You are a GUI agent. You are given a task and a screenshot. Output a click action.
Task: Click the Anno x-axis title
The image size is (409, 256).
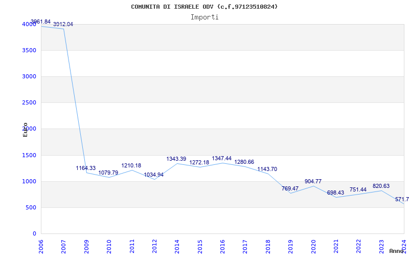pyautogui.click(x=396, y=251)
